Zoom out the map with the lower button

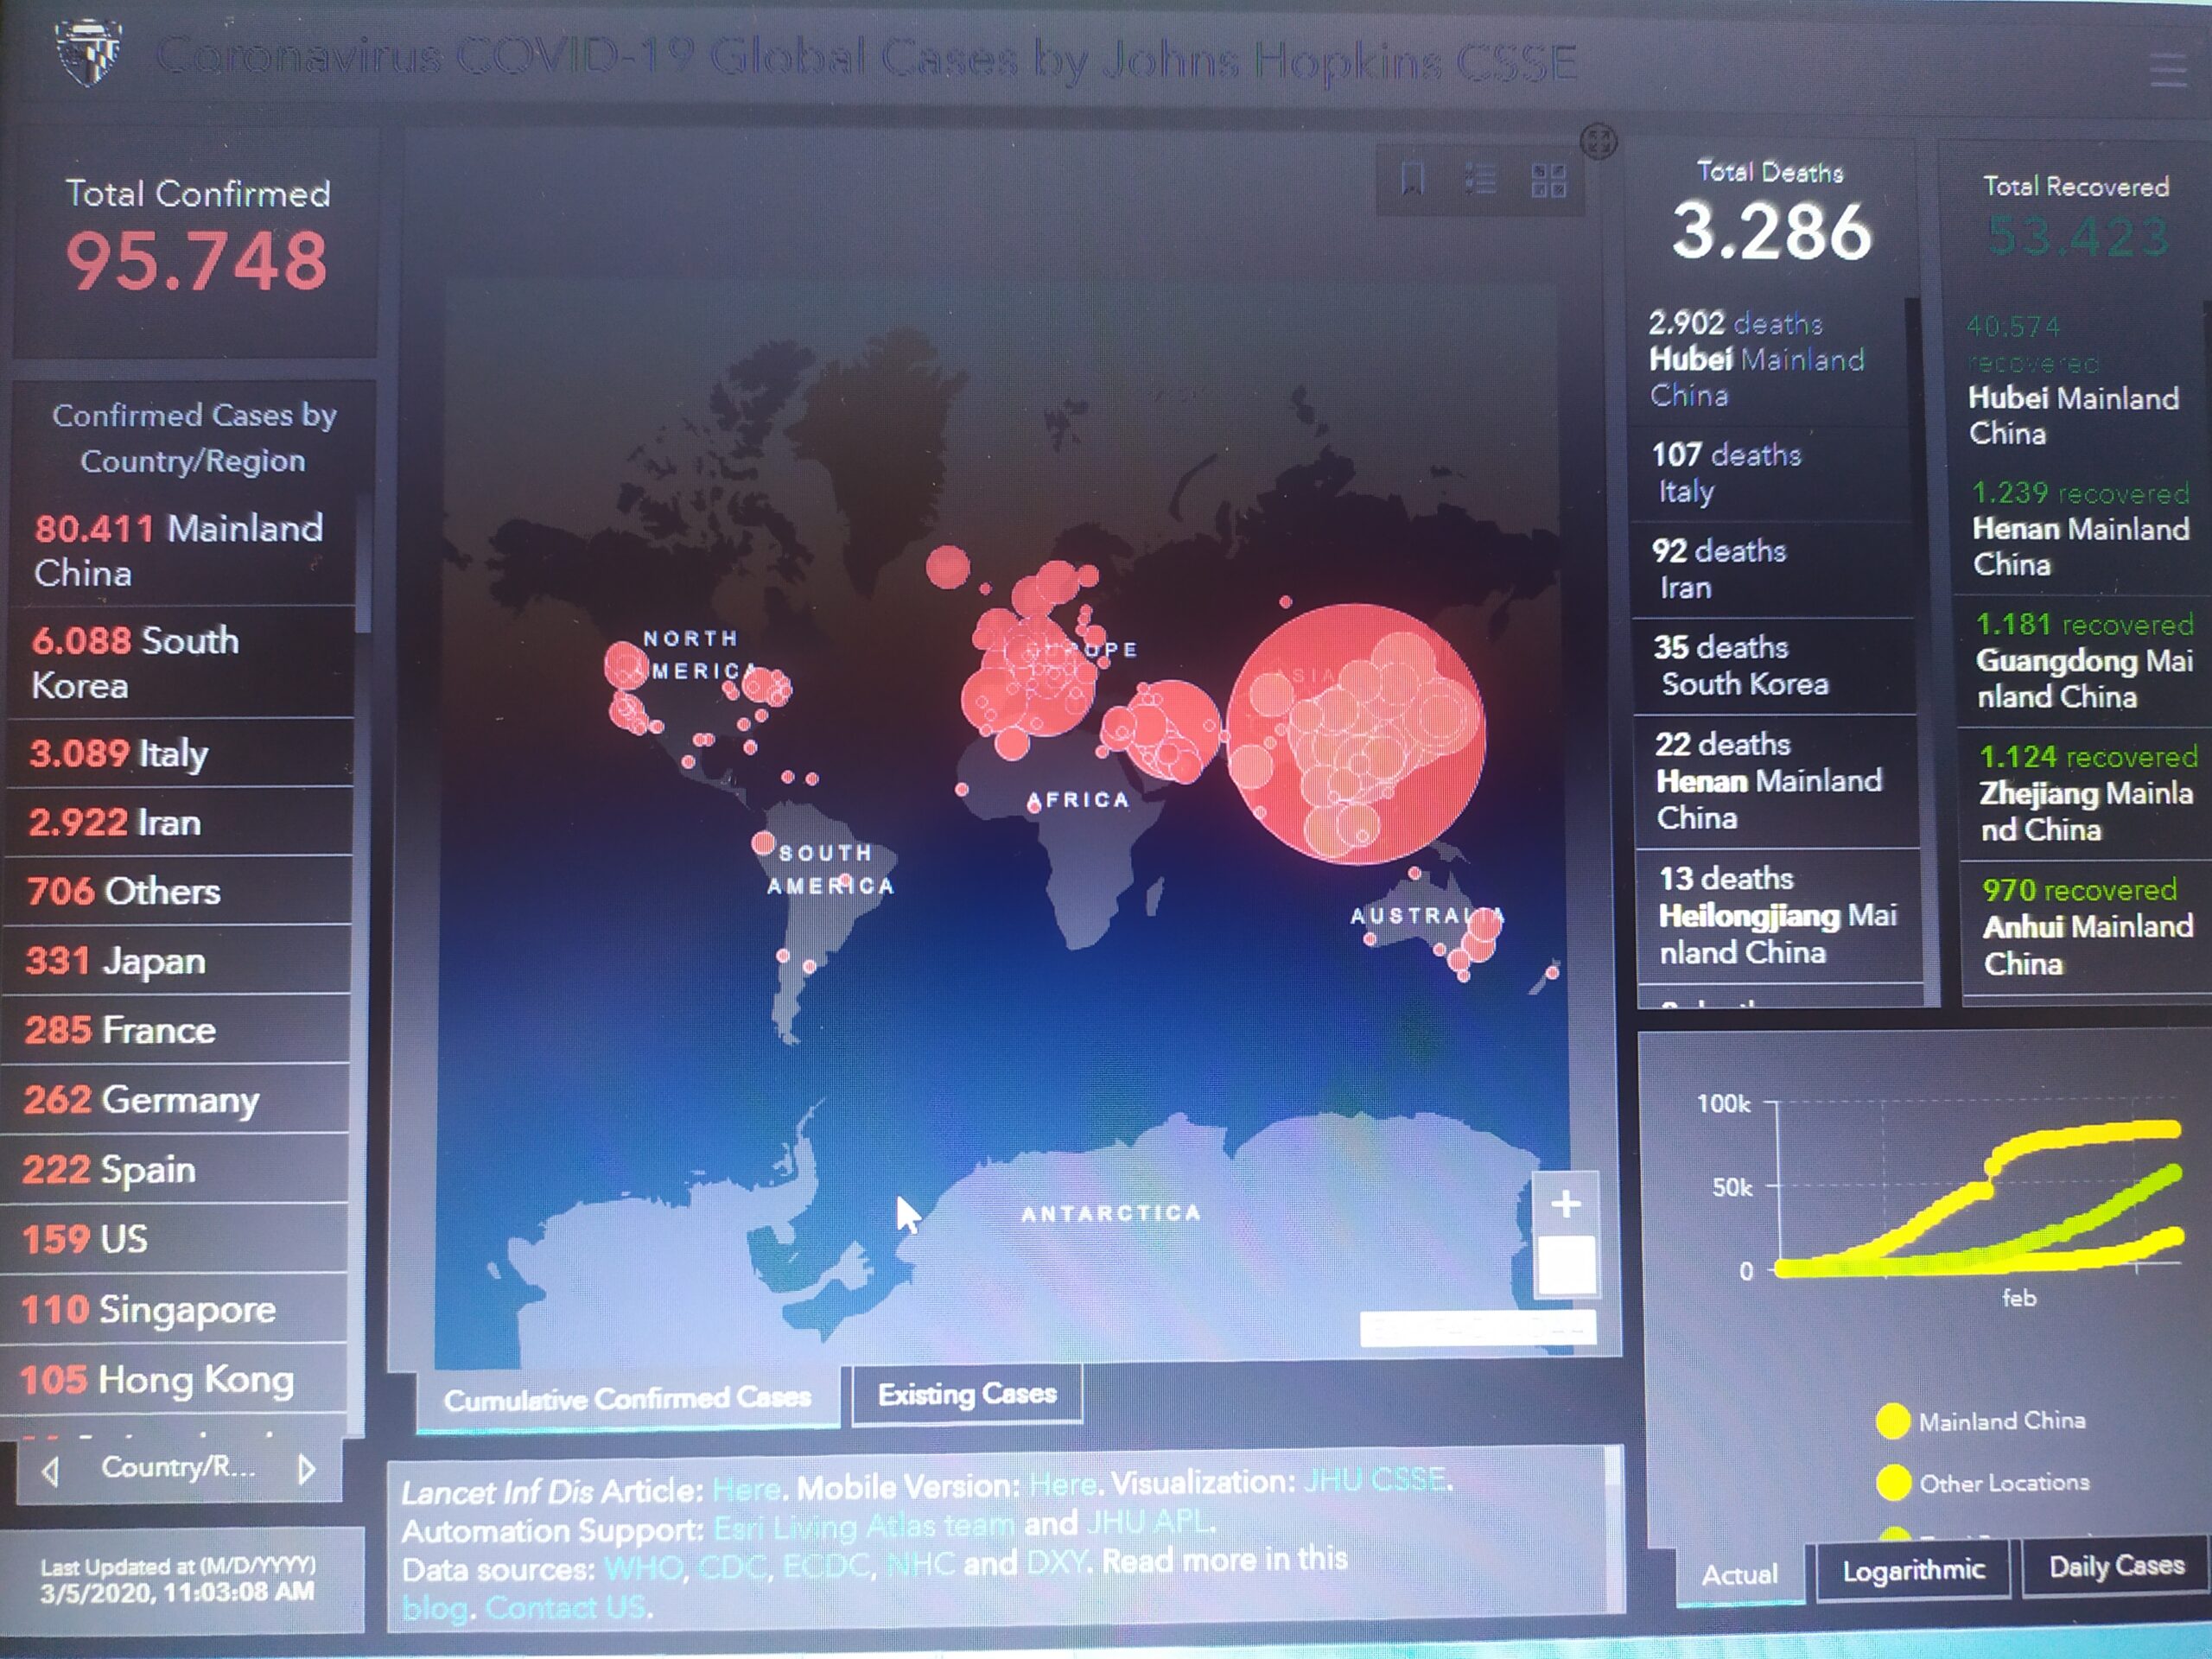tap(1566, 1266)
